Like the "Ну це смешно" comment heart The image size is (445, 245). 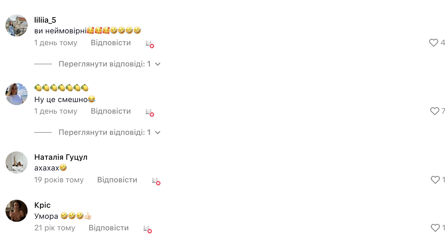(435, 111)
